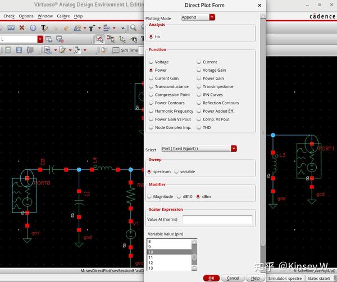Click the document with arrow icon before Sim Time
Image resolution: width=337 pixels, height=282 pixels.
pyautogui.click(x=104, y=50)
